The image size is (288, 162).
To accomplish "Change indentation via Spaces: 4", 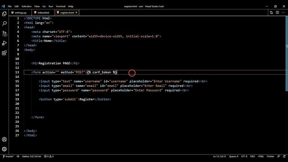I will [234, 157].
